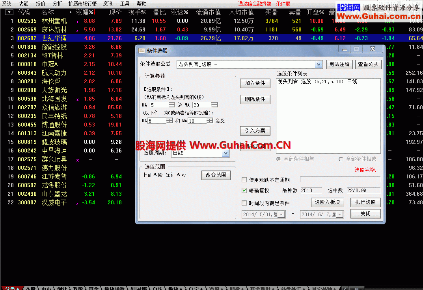
Task: Switch to the 板块指数 tab in the tab bar
Action: pos(114,288)
